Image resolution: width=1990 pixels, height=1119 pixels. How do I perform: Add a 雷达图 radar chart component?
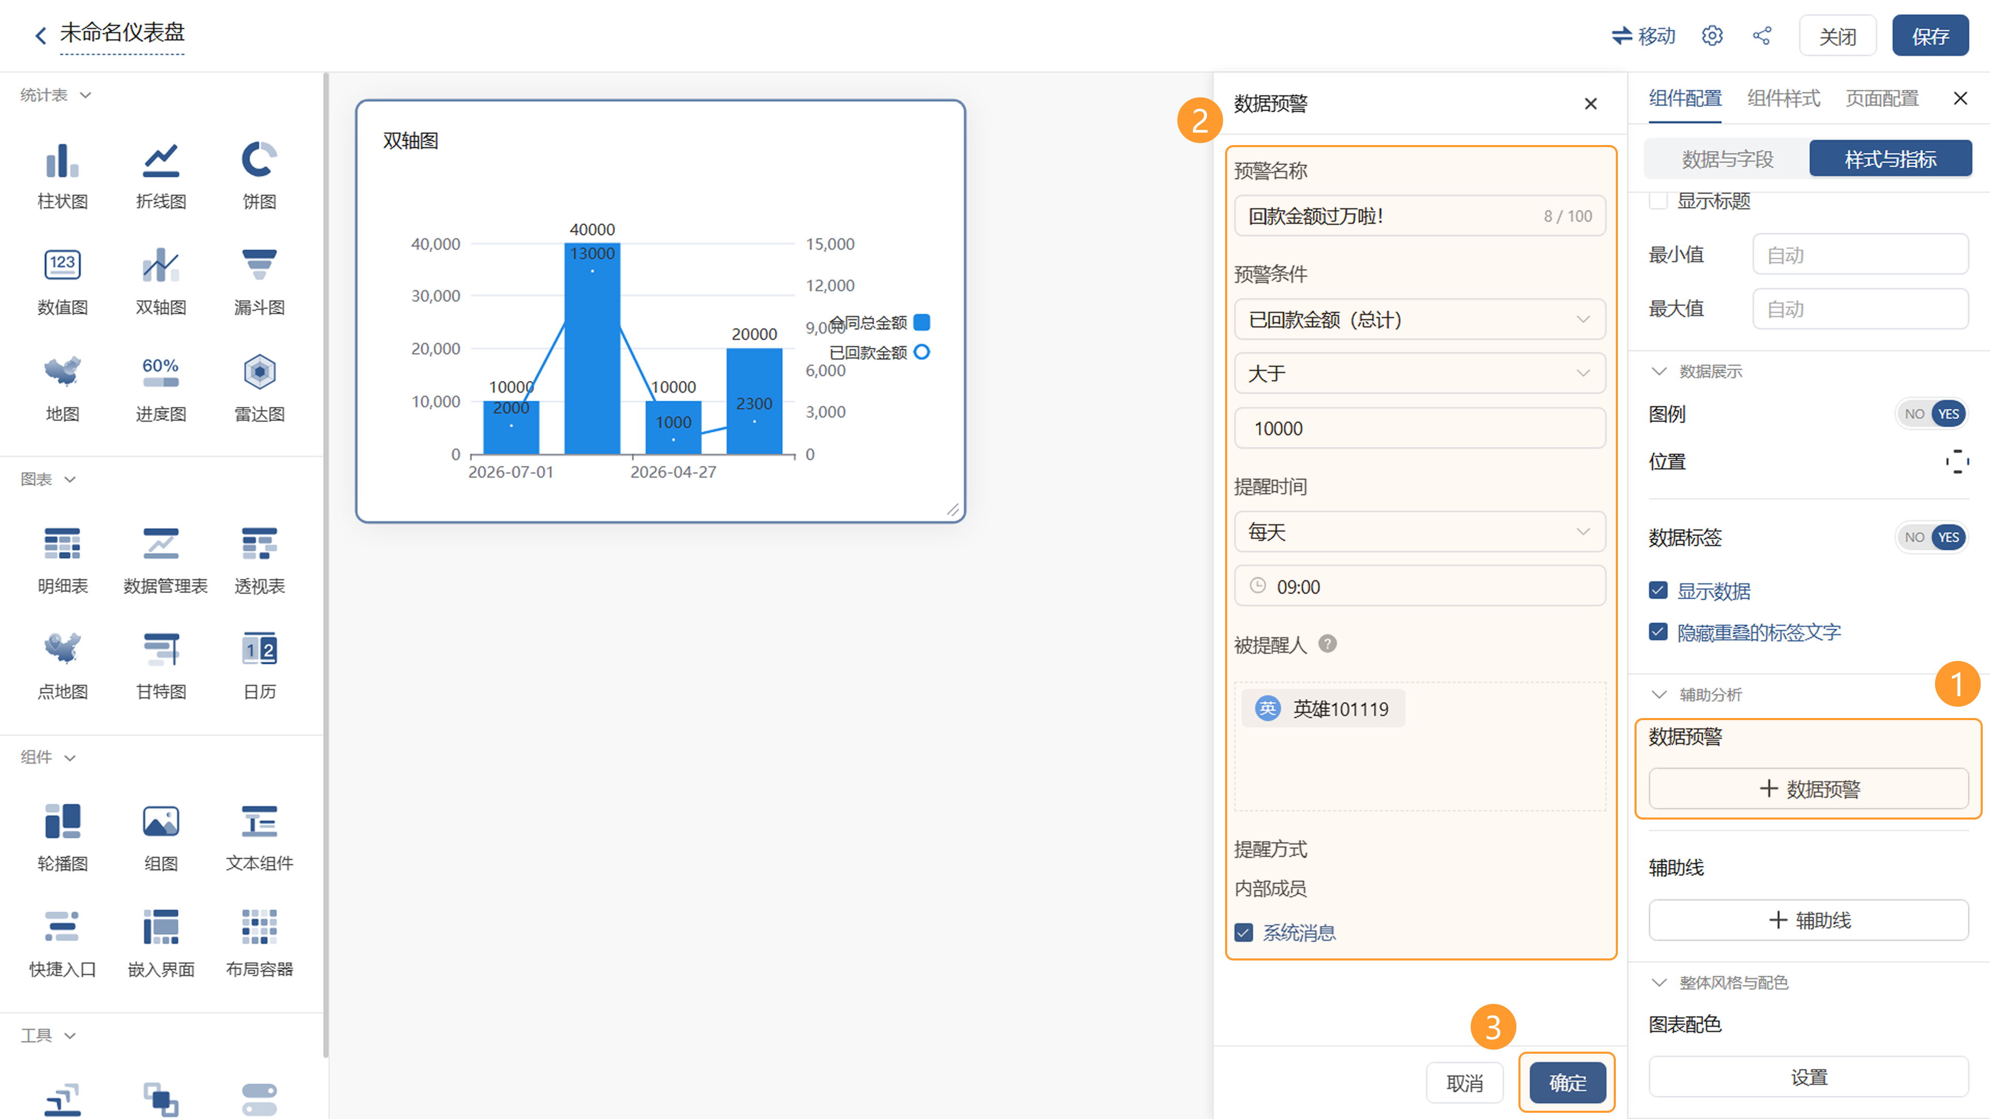pos(260,389)
